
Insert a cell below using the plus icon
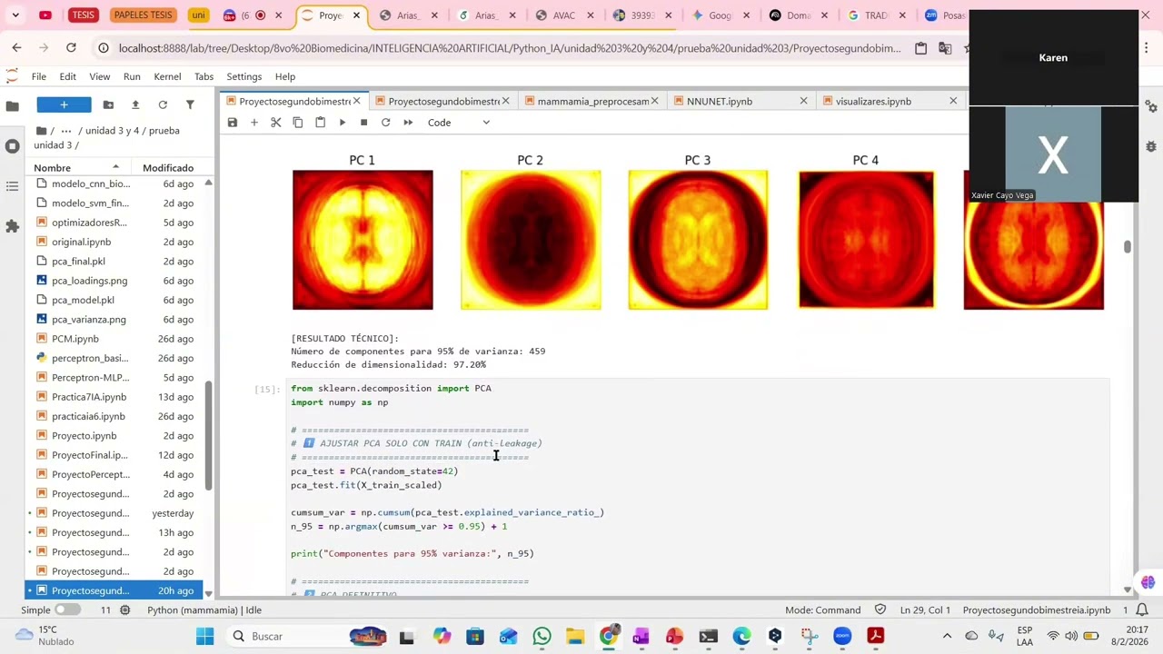click(254, 123)
